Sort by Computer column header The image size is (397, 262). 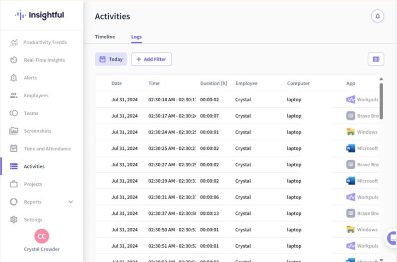point(298,83)
